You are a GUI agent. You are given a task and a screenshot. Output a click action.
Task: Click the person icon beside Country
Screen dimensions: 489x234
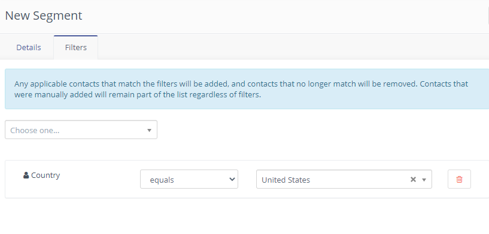(x=26, y=175)
